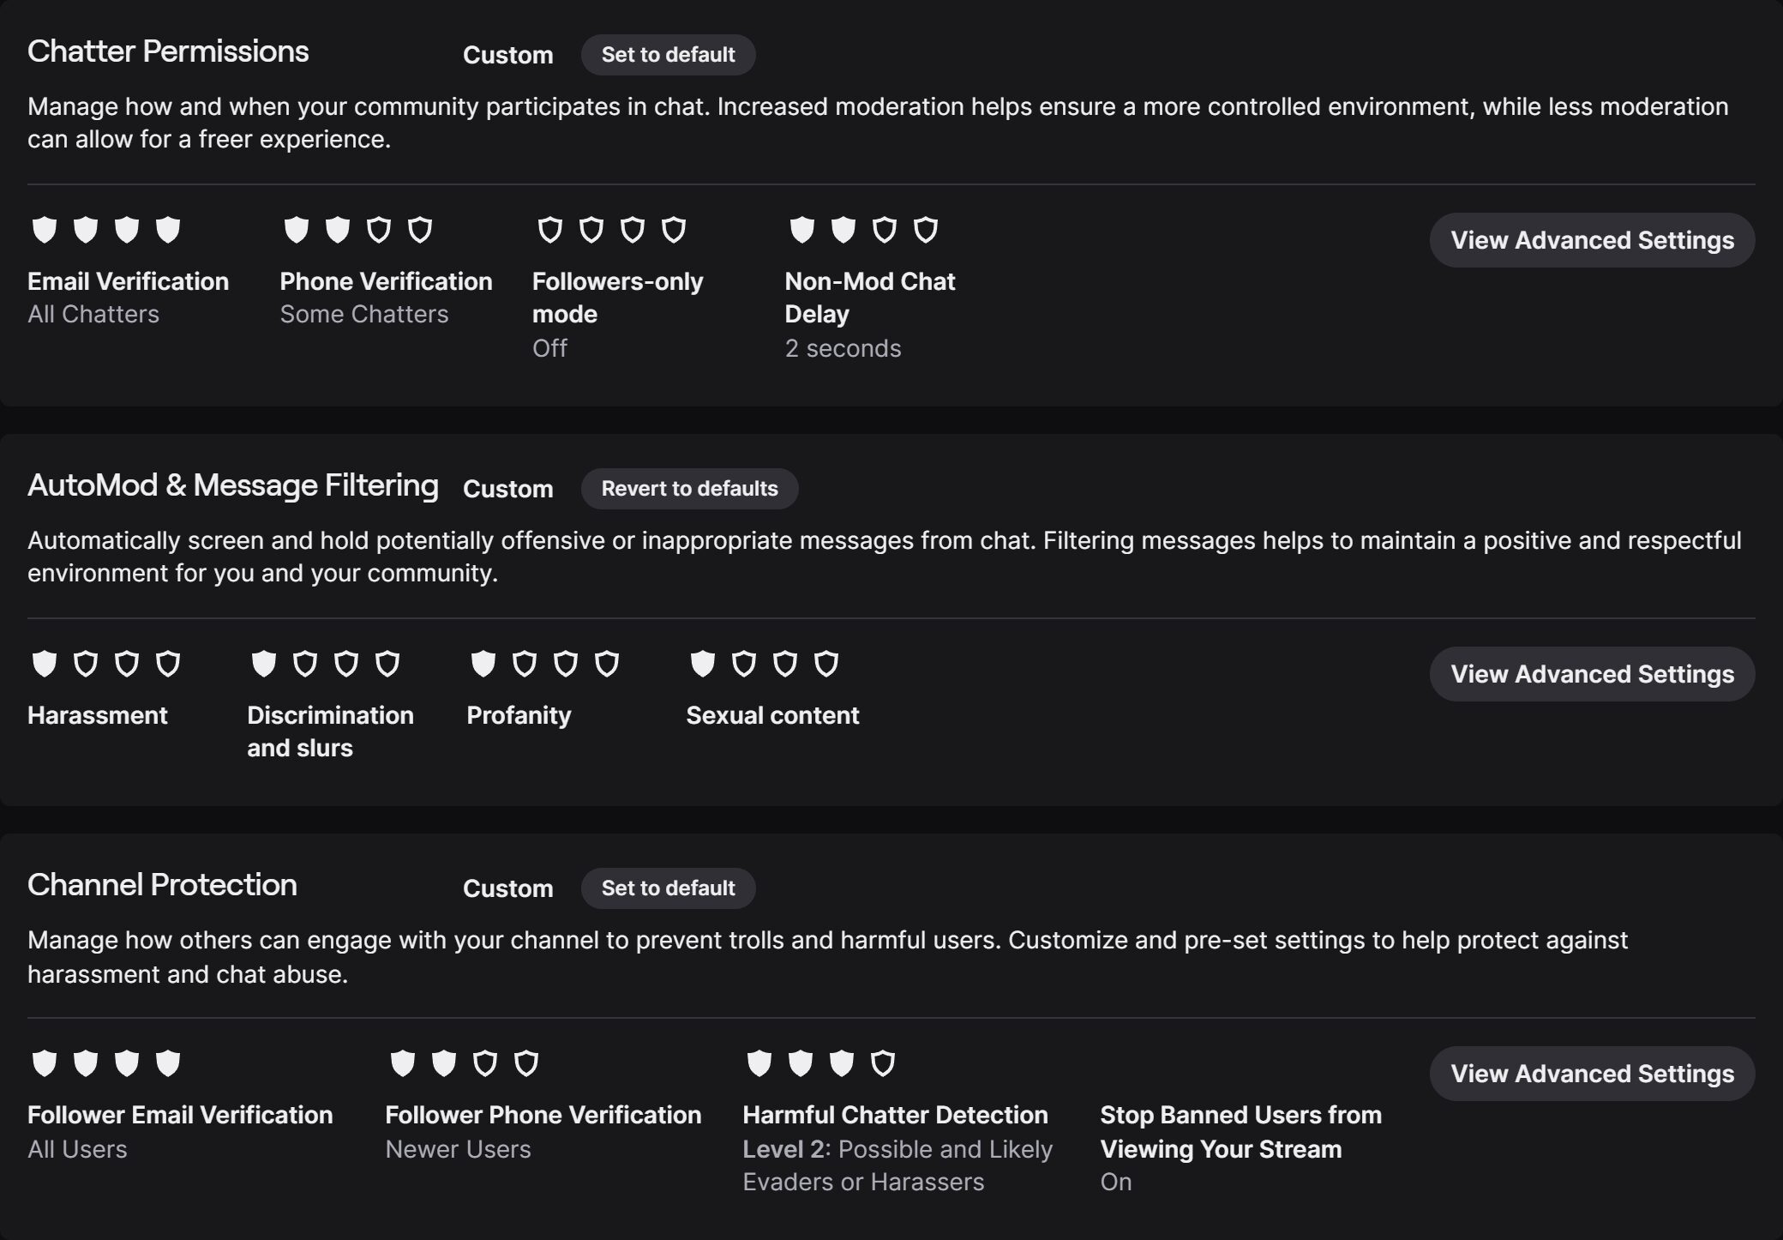The image size is (1783, 1240).
Task: Revert AutoMod & Message Filtering to defaults
Action: (689, 489)
